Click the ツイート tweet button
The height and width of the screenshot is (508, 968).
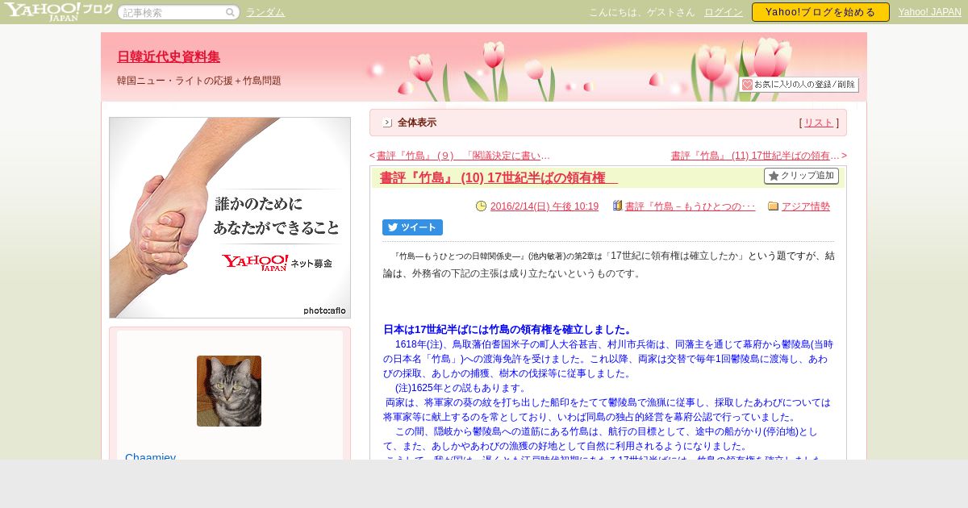pos(412,227)
